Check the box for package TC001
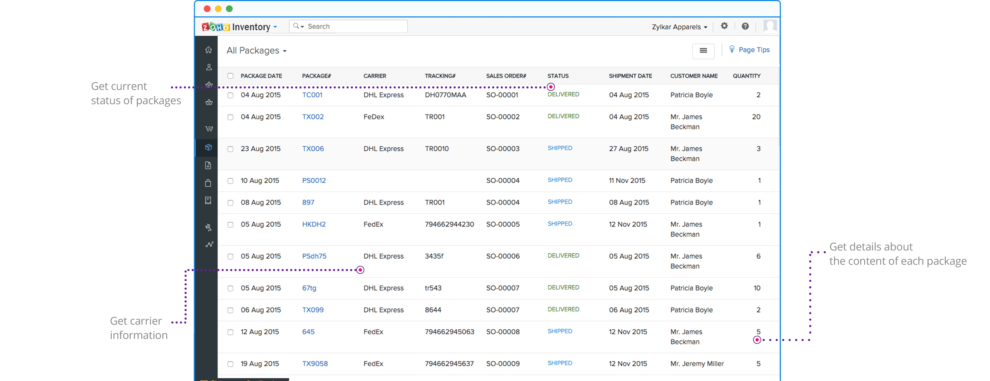 click(x=230, y=95)
